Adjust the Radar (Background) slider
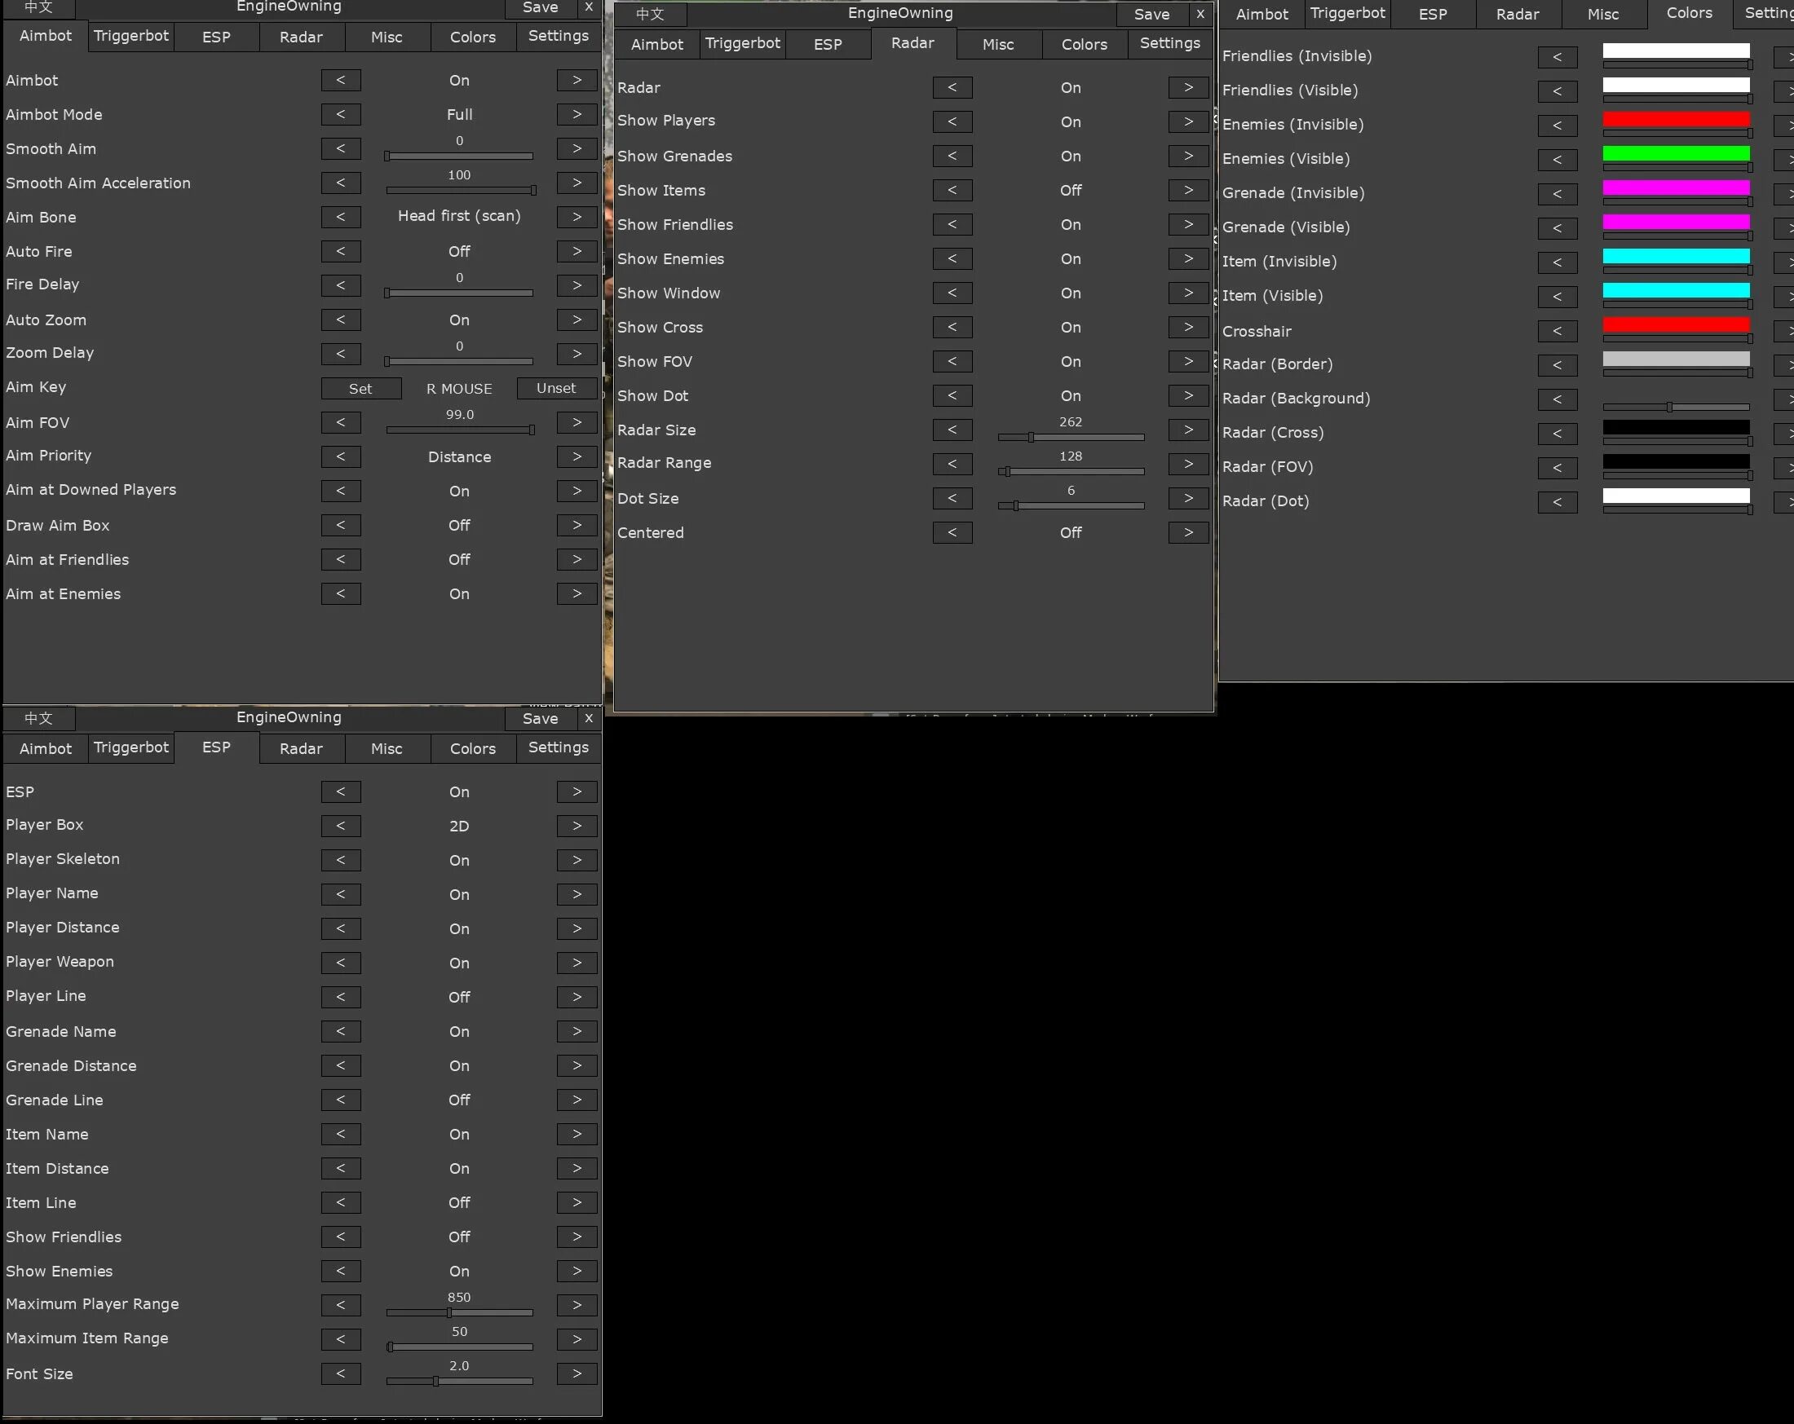 (x=1676, y=408)
